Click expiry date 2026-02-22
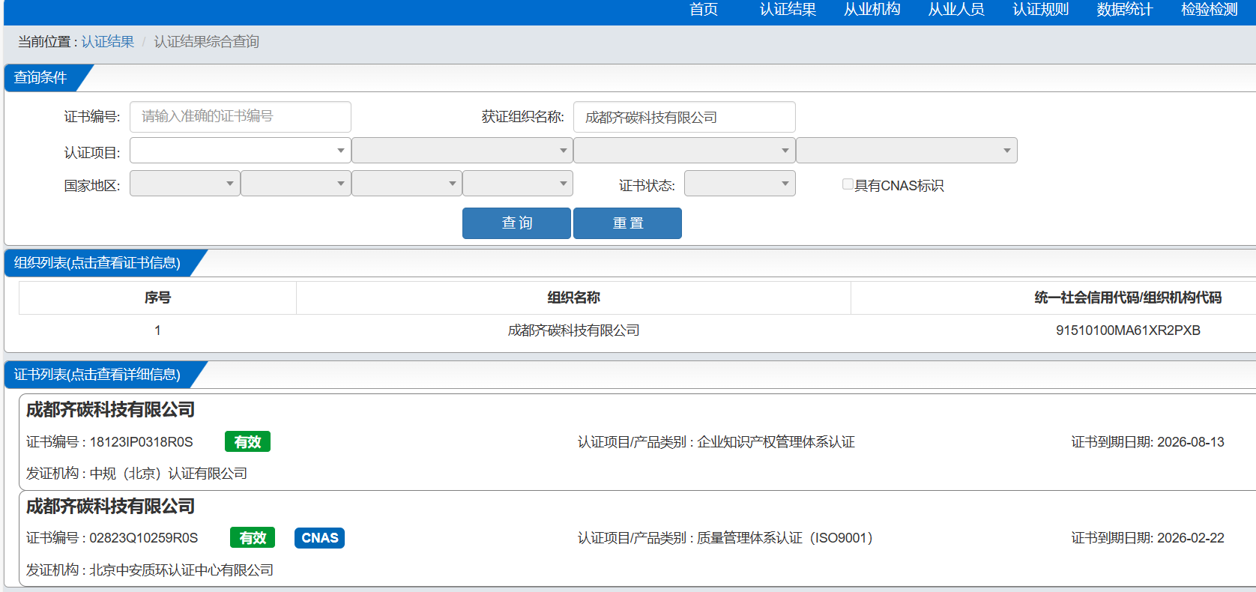 (x=1190, y=538)
